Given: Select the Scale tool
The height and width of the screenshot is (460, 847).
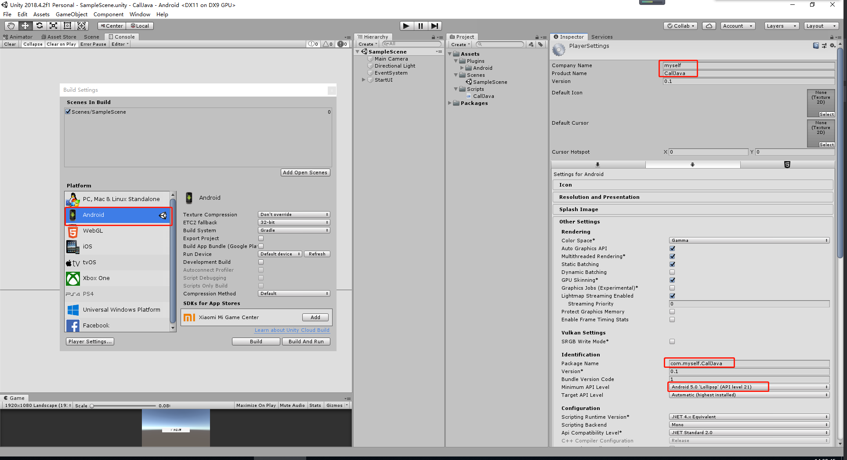Looking at the screenshot, I should point(54,25).
